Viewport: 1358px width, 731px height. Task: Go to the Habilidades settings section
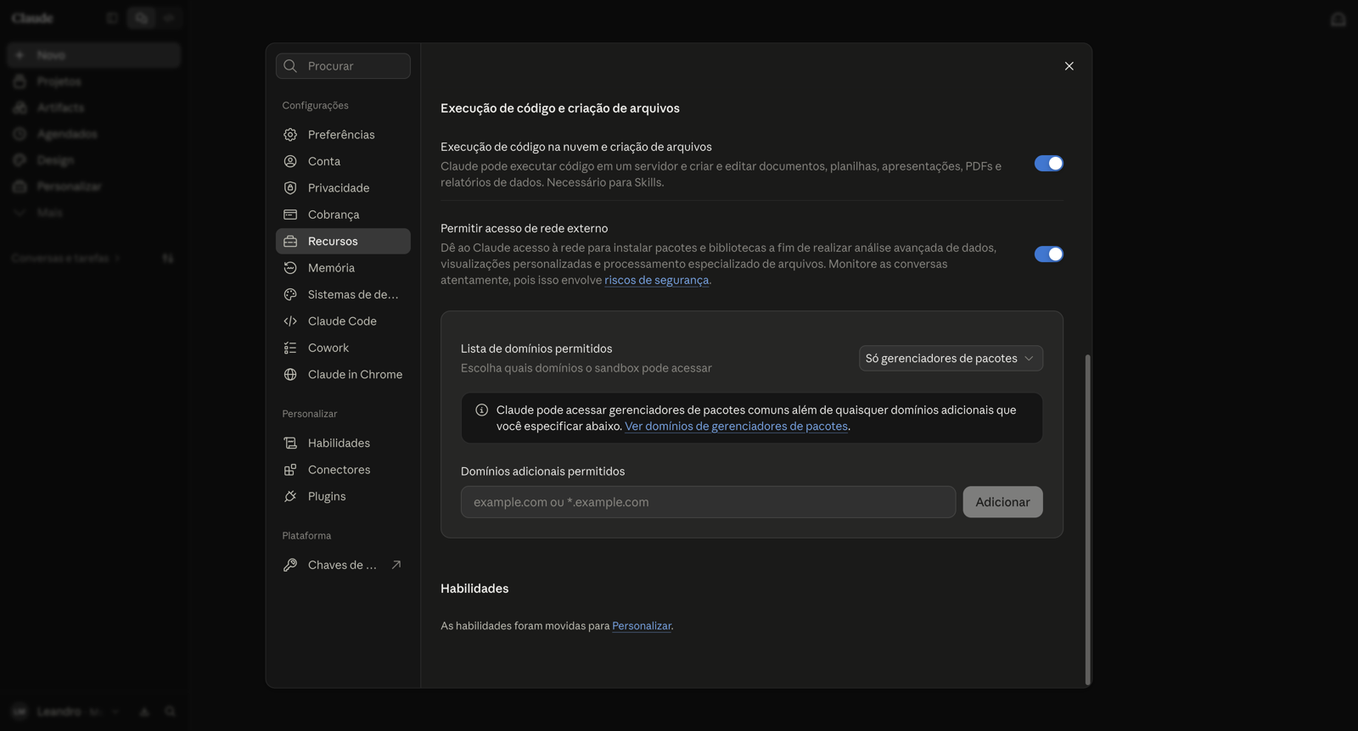pyautogui.click(x=343, y=443)
